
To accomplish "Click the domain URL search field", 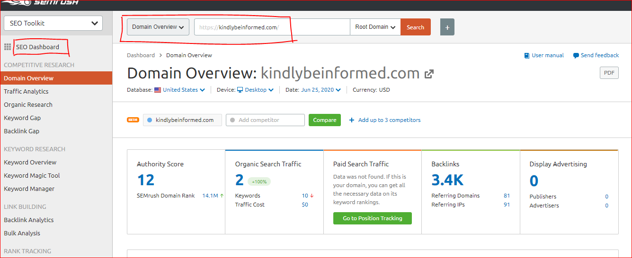I will point(272,27).
